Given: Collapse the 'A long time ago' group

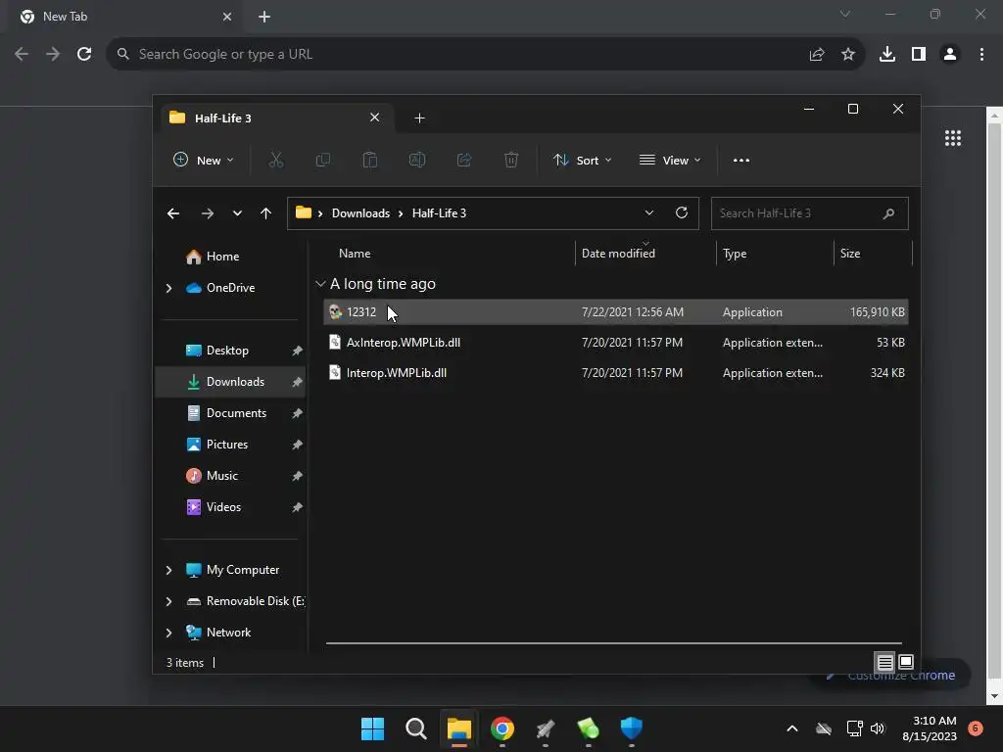Looking at the screenshot, I should point(320,284).
